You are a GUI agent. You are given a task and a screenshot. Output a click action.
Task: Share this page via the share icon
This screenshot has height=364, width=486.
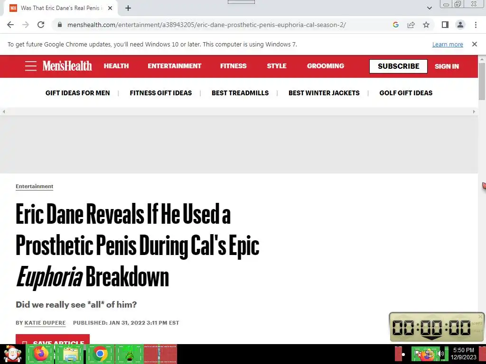(x=411, y=25)
